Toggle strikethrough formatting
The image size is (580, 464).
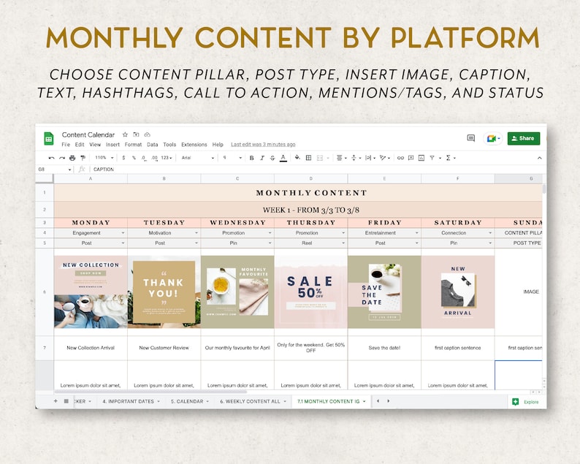point(272,158)
